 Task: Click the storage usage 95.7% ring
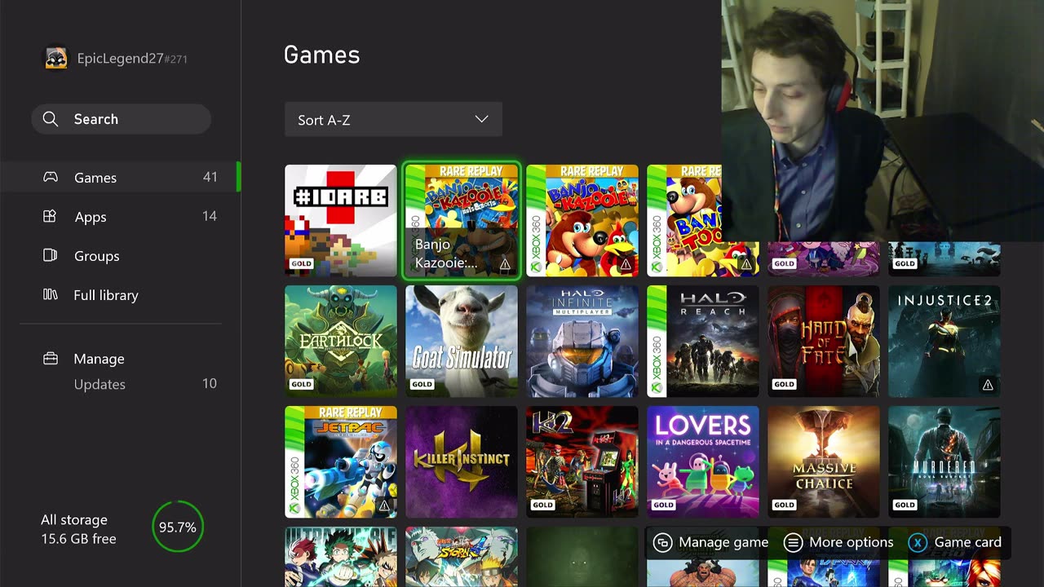pyautogui.click(x=177, y=527)
